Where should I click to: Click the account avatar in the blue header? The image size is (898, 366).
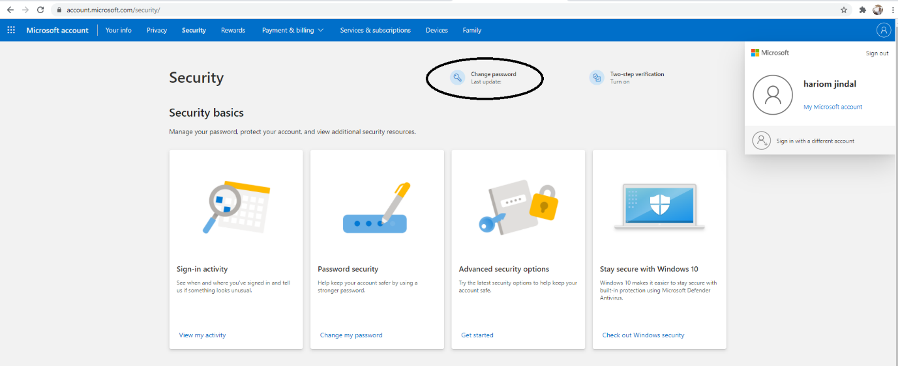[883, 30]
